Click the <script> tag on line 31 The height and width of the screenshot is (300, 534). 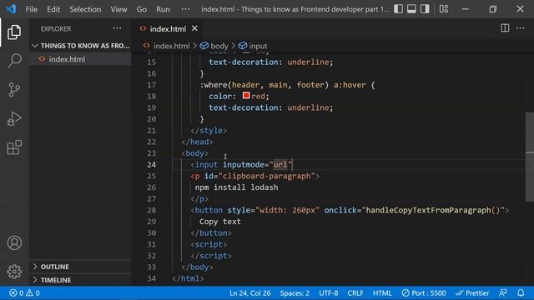point(209,244)
